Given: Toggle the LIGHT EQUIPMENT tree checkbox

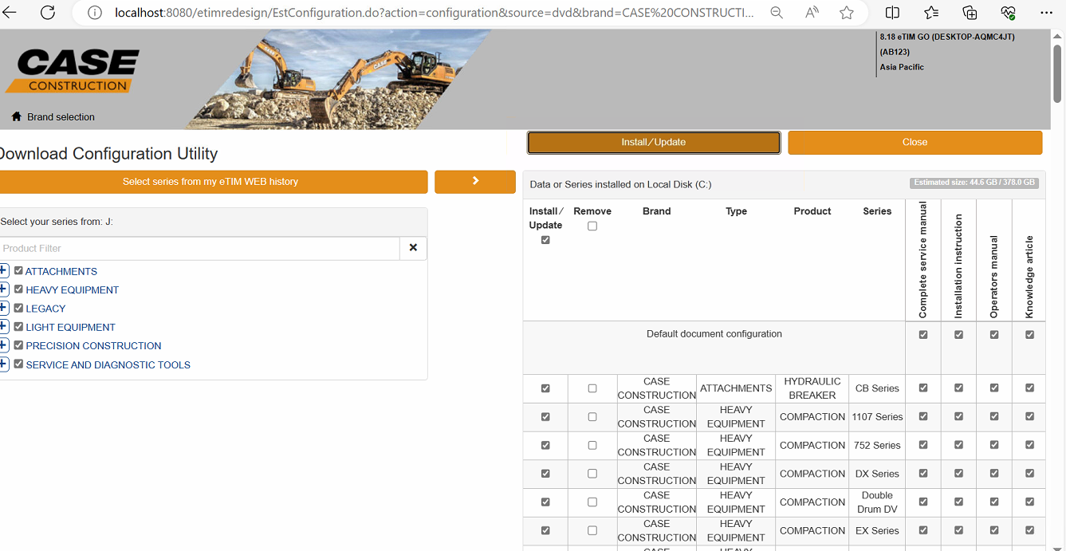Looking at the screenshot, I should (x=18, y=327).
